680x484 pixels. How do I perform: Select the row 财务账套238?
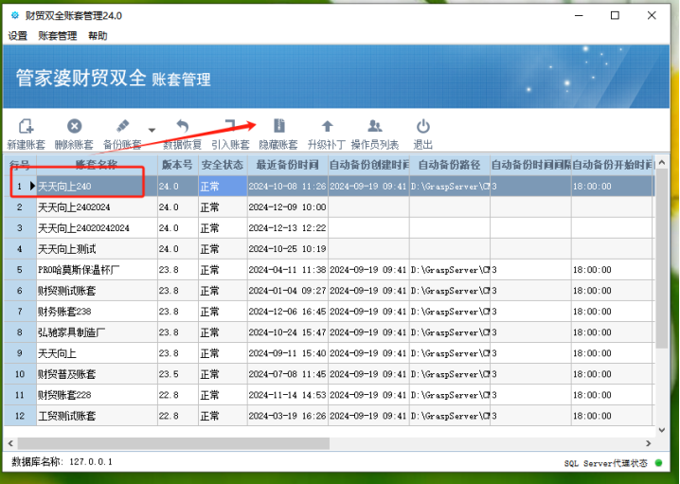pos(329,312)
